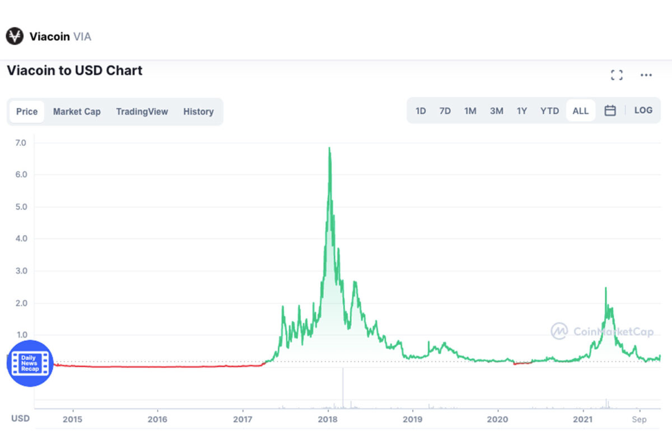This screenshot has width=672, height=448.
Task: Click the USD currency label
Action: [20, 419]
